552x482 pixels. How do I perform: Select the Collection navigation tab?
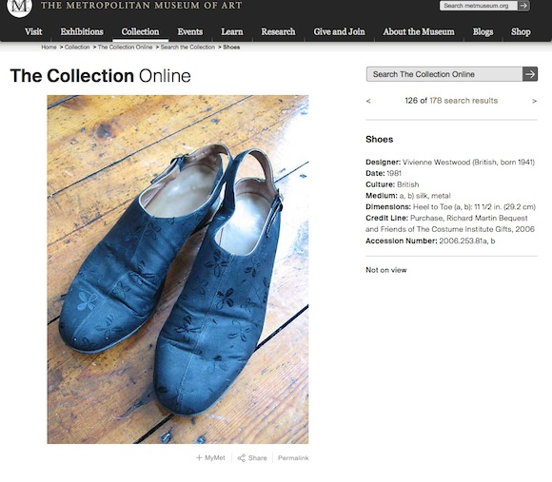[x=140, y=31]
